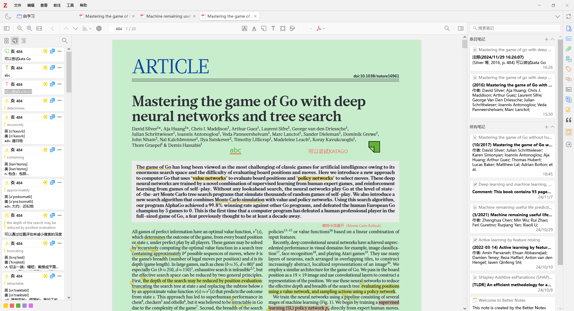Show document outline view in sidebar
Viewport: 574px width, 311px height.
(x=23, y=40)
